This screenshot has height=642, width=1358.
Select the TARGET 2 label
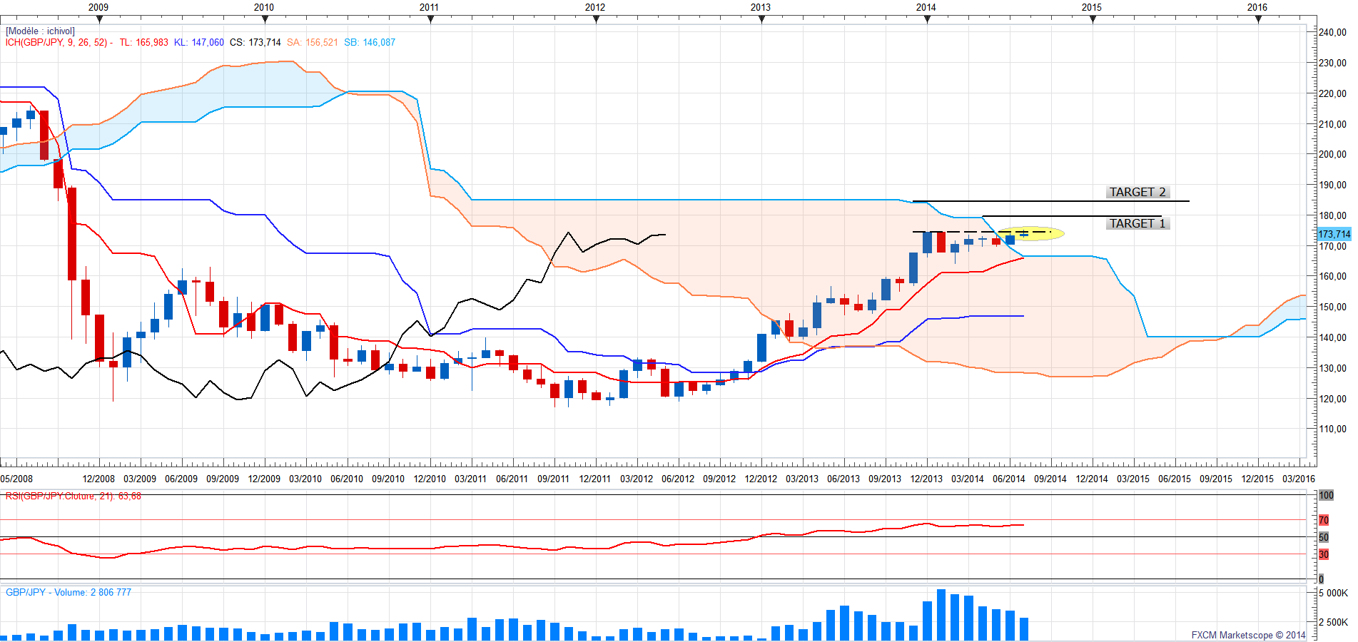click(1137, 193)
